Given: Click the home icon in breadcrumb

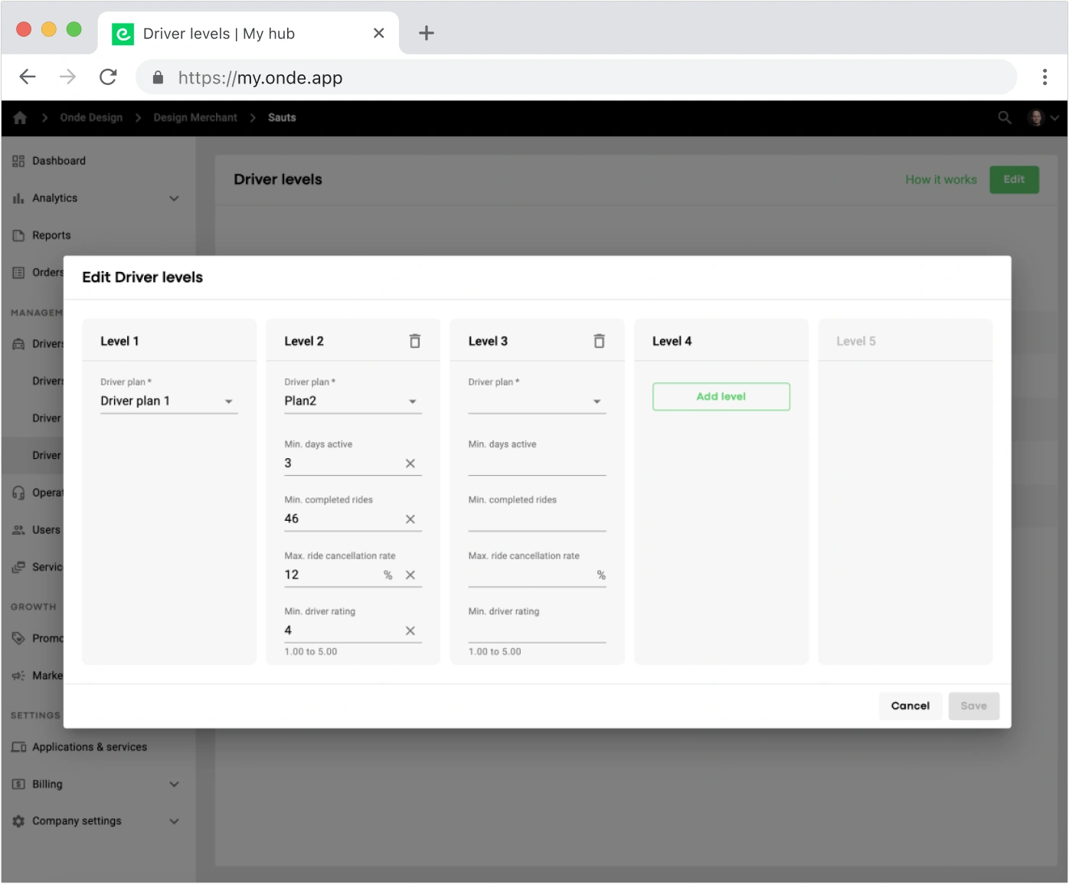Looking at the screenshot, I should coord(20,118).
